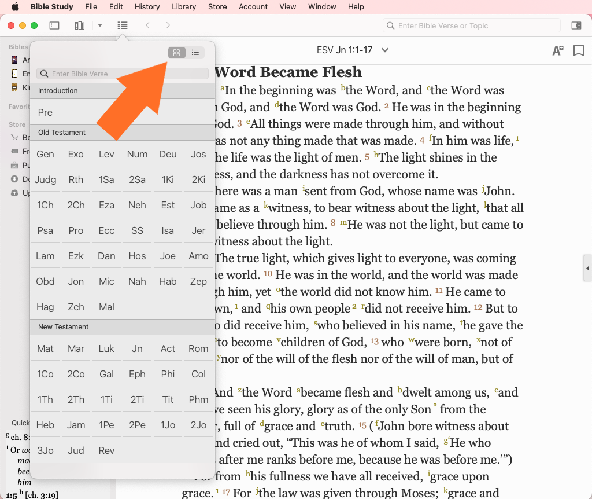This screenshot has height=499, width=592.
Task: Select the book Judg
Action: [x=45, y=179]
